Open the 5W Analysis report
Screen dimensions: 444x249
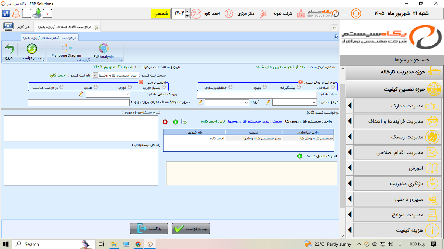coord(104,51)
